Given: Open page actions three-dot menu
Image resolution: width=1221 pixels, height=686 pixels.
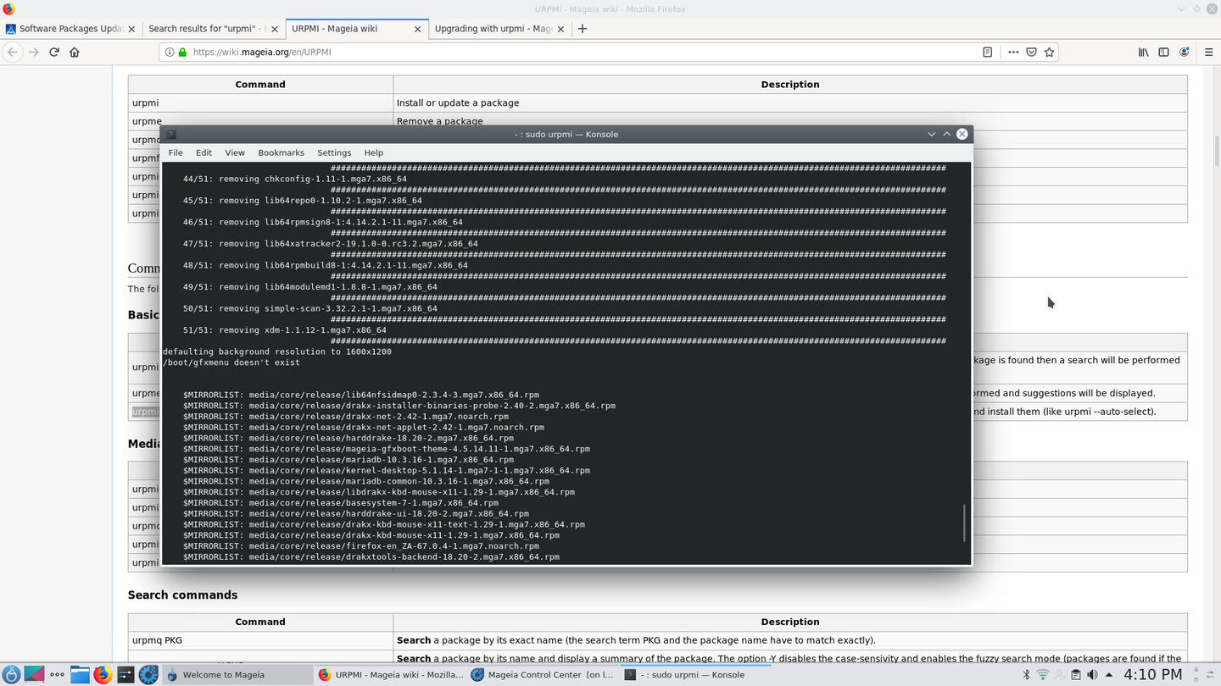Looking at the screenshot, I should (1013, 52).
